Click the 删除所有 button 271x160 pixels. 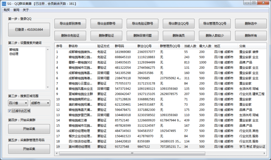tap(251, 36)
